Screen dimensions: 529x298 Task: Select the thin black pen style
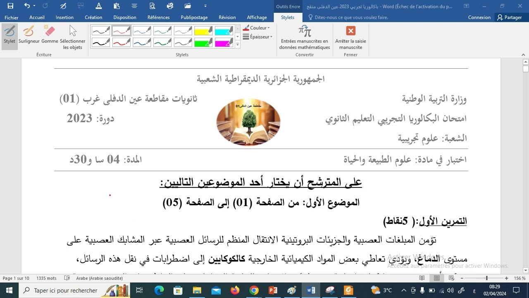(100, 31)
